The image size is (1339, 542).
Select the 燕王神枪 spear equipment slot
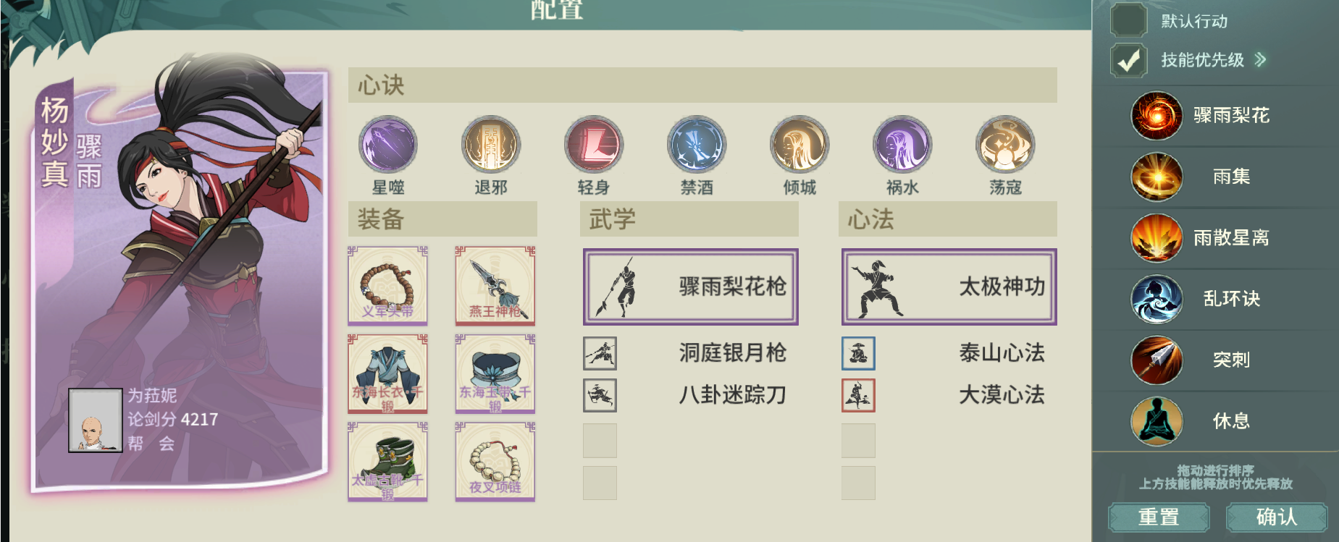point(495,285)
